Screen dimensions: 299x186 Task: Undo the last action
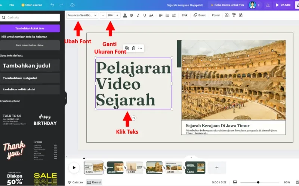coord(52,5)
